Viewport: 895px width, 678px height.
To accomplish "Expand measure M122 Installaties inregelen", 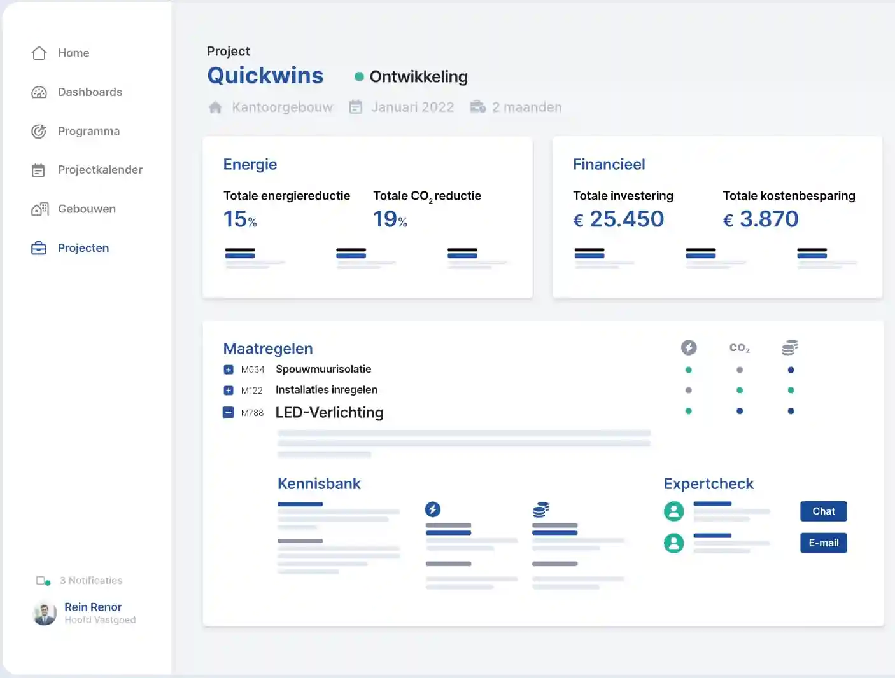I will click(229, 391).
